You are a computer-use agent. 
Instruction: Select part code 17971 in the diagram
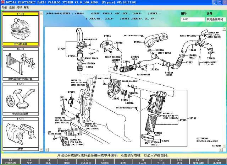(64, 100)
